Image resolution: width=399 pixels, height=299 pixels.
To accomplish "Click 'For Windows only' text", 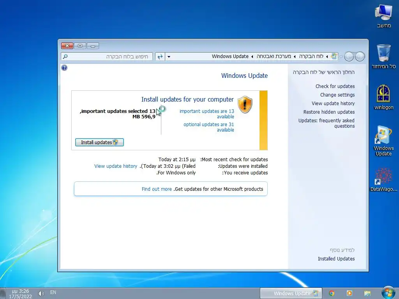I will point(176,172).
